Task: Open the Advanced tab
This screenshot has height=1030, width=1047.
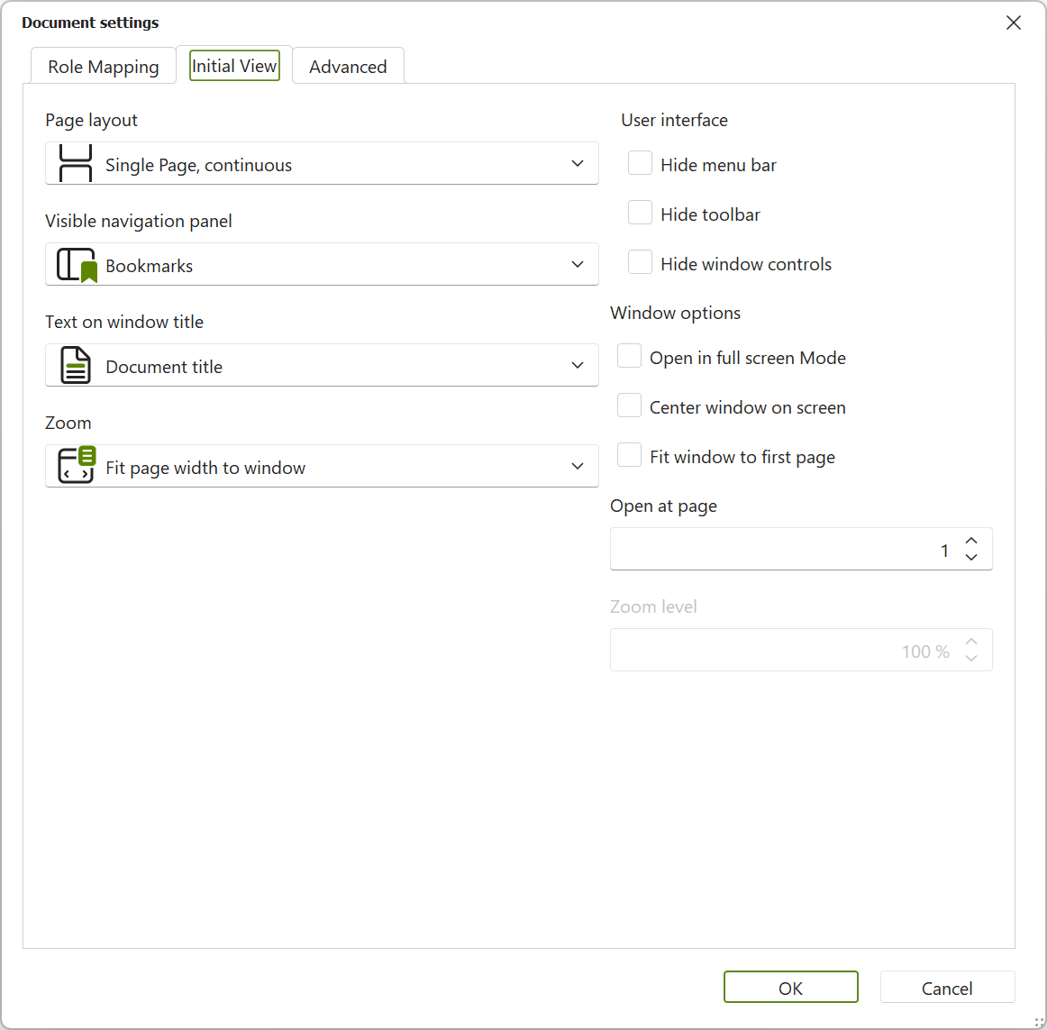Action: (x=348, y=66)
